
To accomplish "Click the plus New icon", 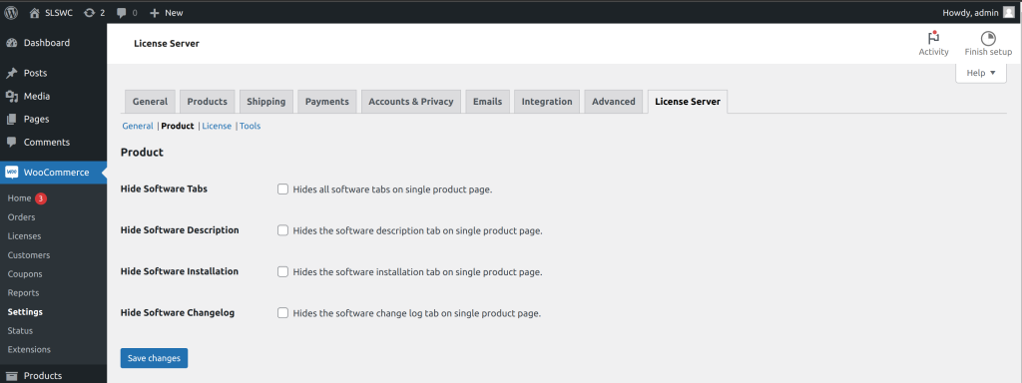I will pyautogui.click(x=155, y=12).
